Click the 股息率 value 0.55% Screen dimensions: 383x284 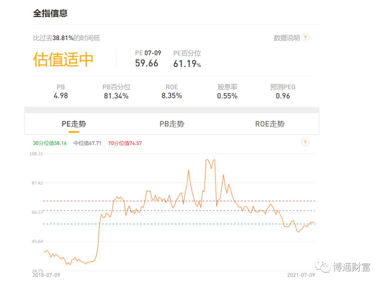[227, 96]
